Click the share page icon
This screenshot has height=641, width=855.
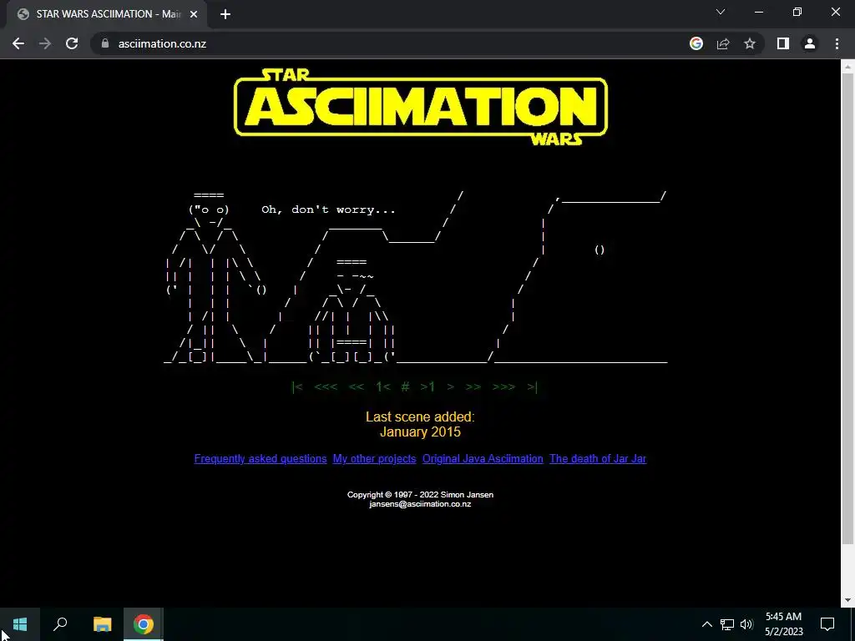click(723, 43)
